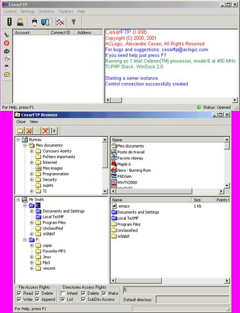The height and width of the screenshot is (313, 240).
Task: Click the Connect ID column header
Action: 61,32
